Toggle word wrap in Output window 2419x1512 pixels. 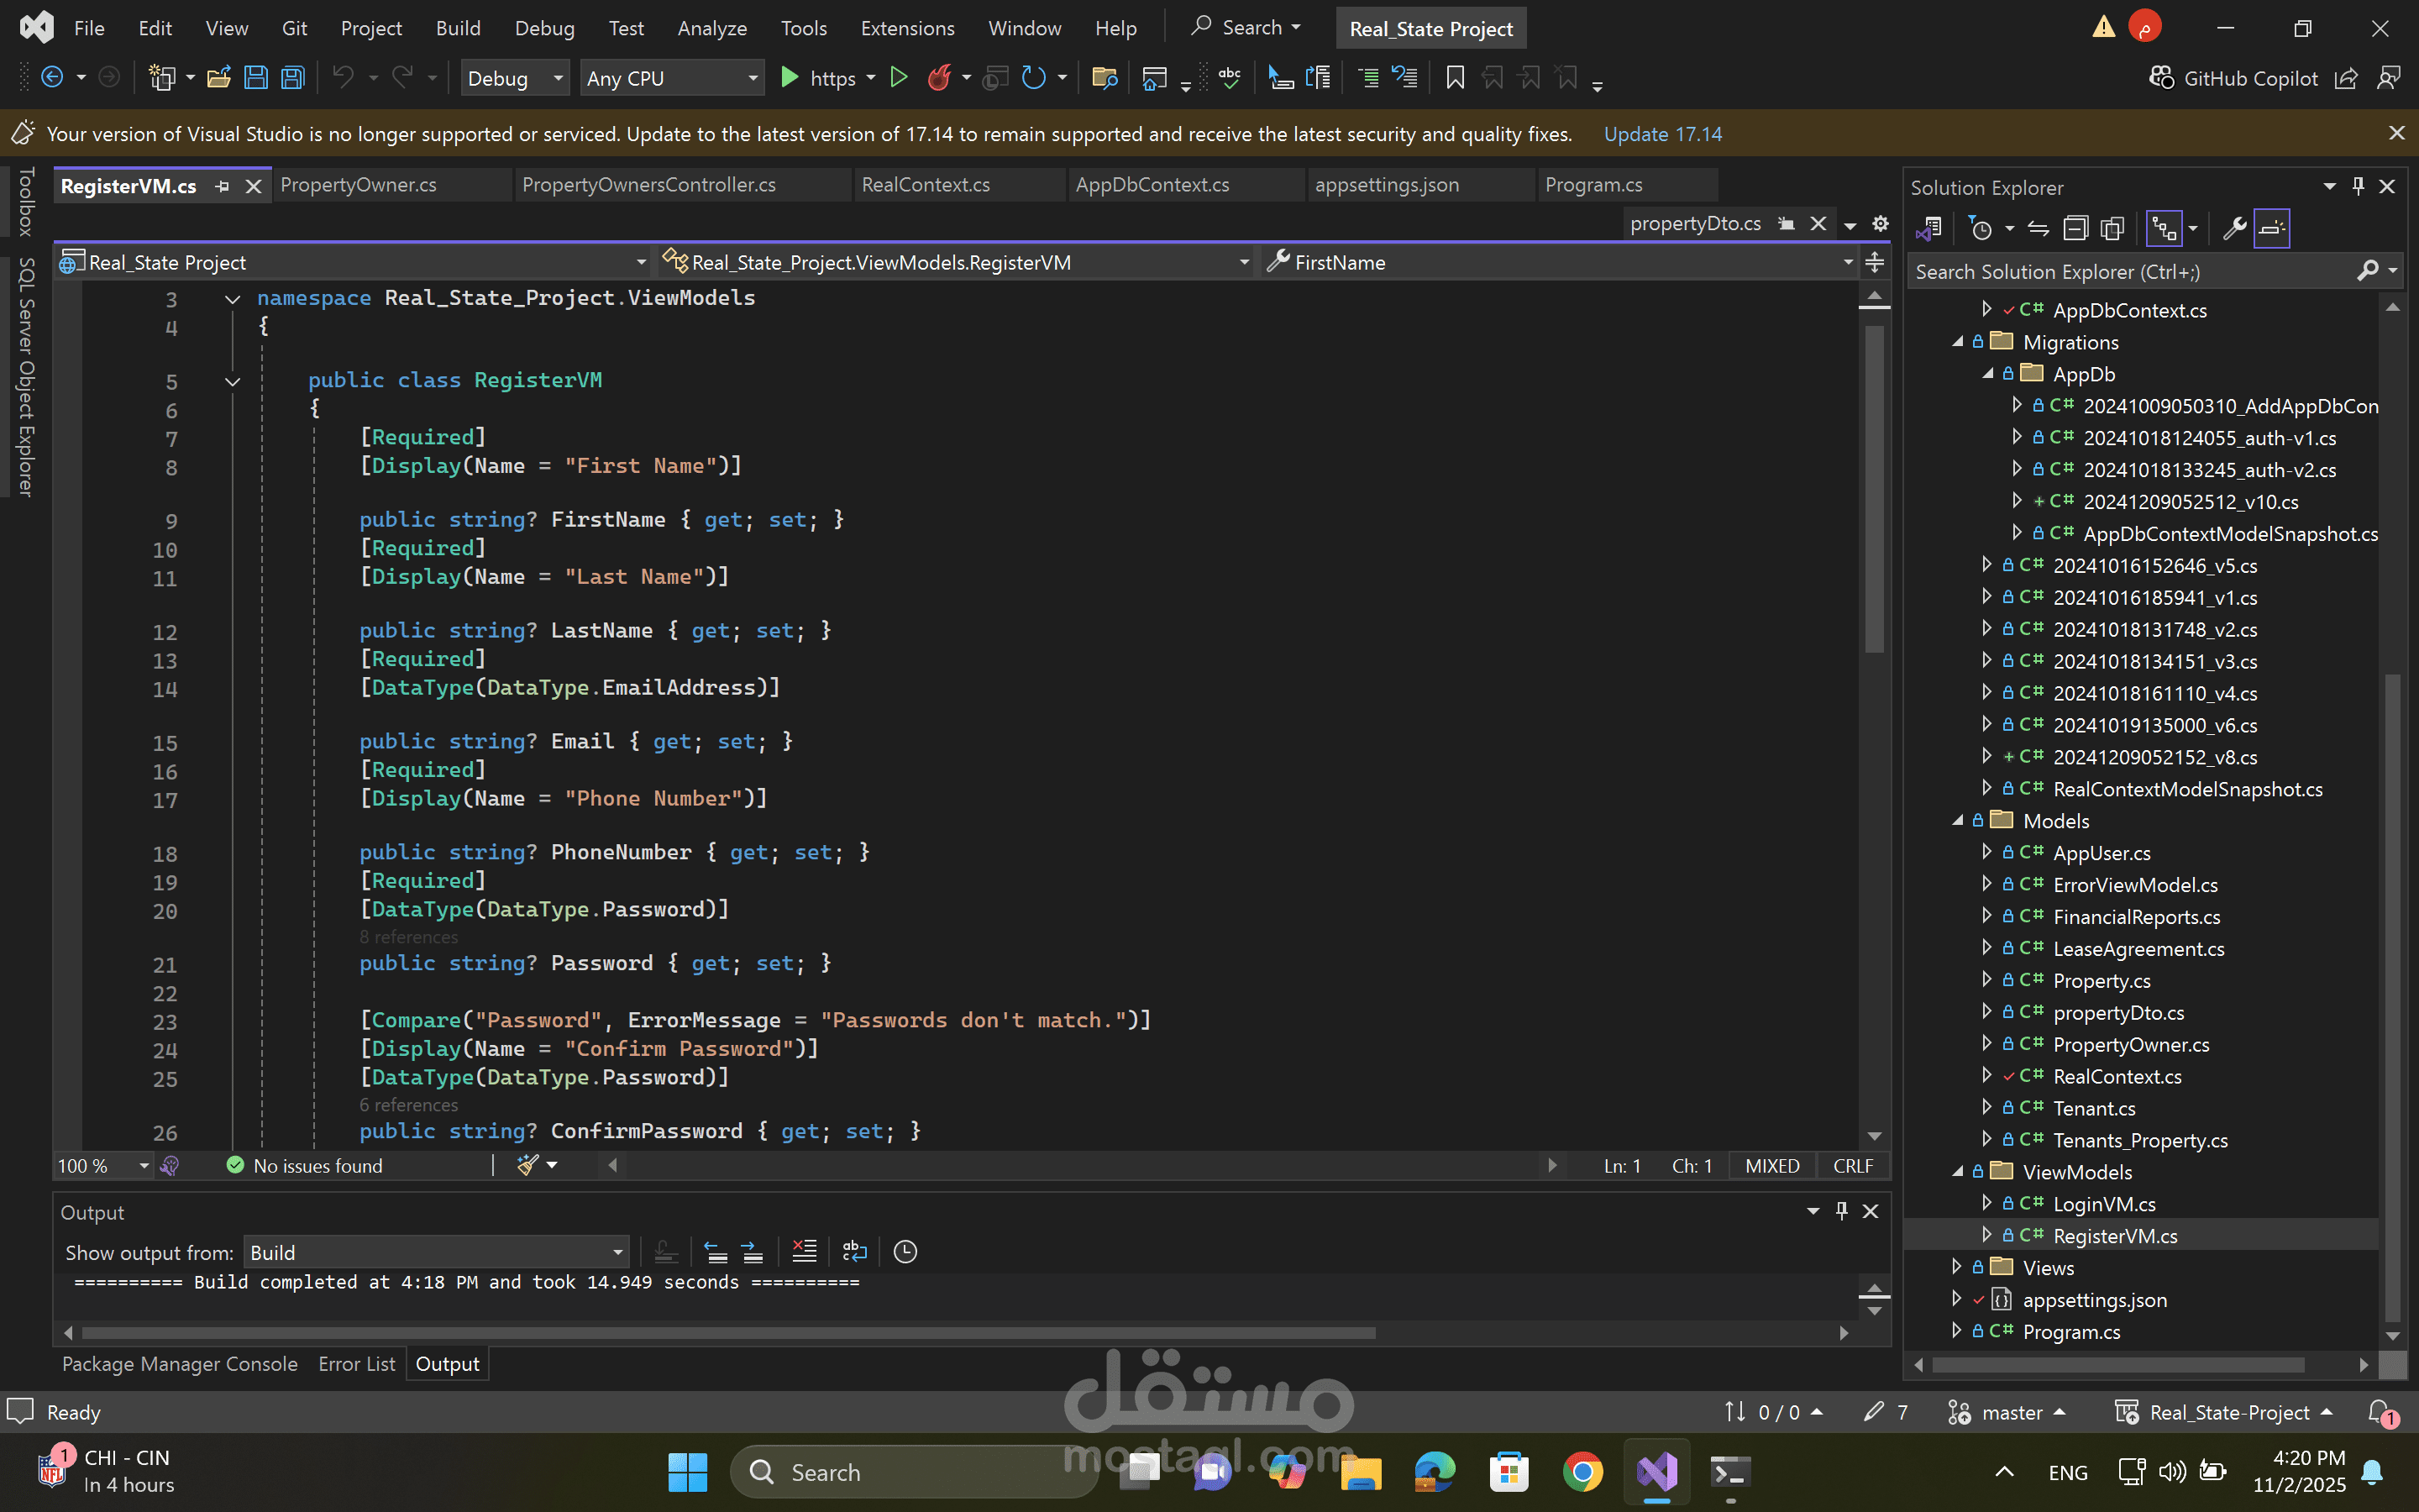(855, 1251)
